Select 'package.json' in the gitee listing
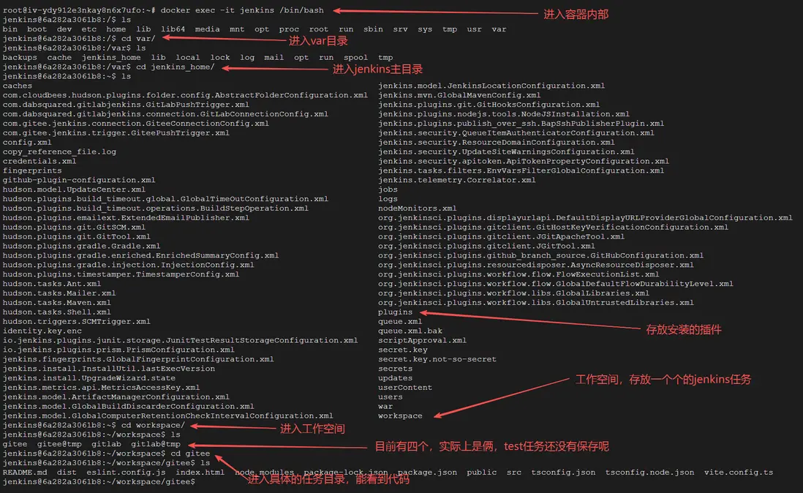Screen dimensions: 803x493 [428, 473]
